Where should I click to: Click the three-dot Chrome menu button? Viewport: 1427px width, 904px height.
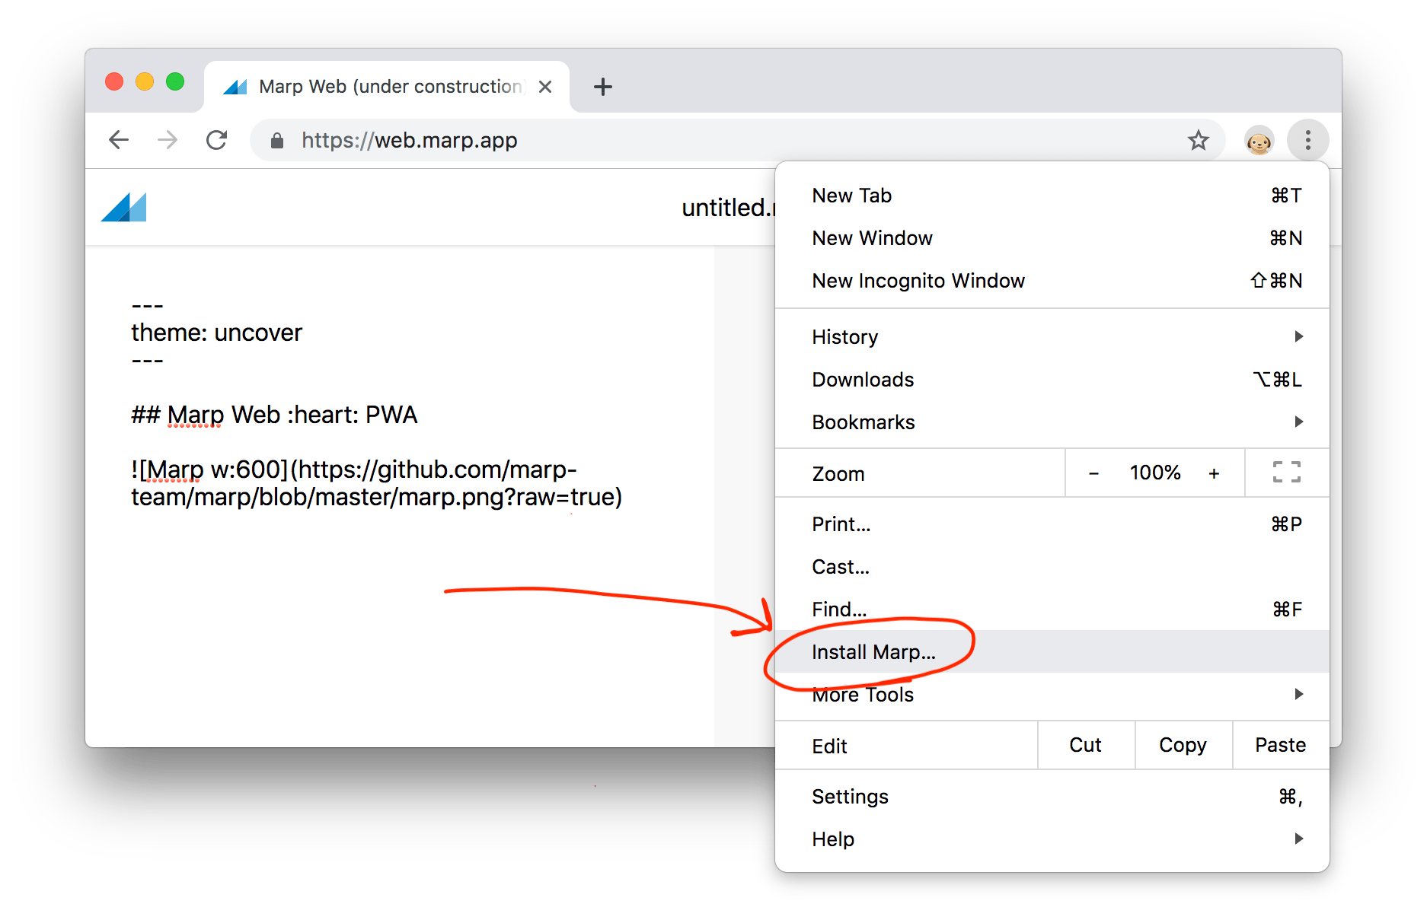tap(1307, 140)
